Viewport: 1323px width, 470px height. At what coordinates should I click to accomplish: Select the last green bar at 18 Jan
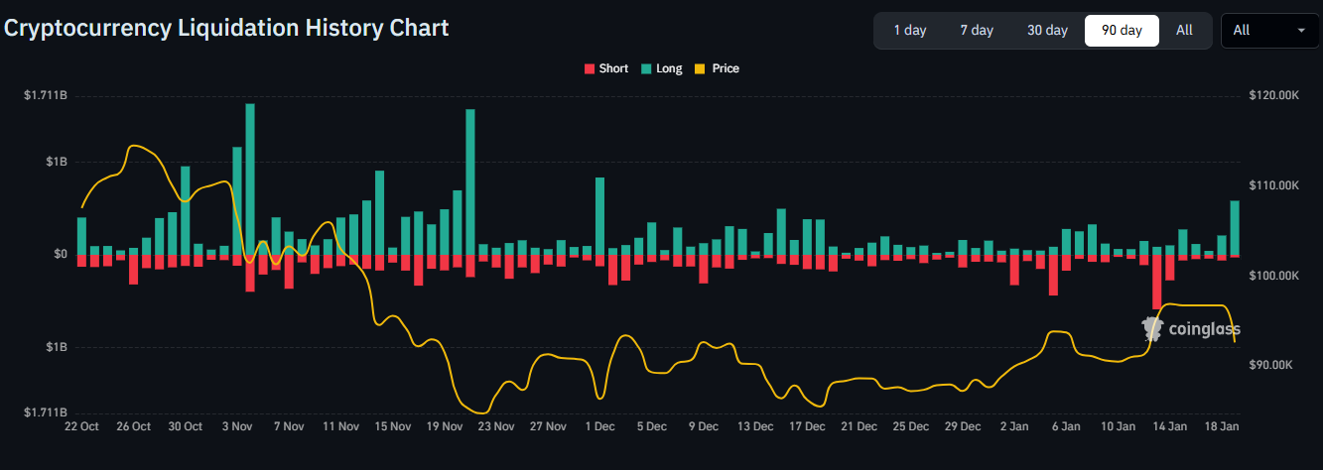tap(1235, 228)
